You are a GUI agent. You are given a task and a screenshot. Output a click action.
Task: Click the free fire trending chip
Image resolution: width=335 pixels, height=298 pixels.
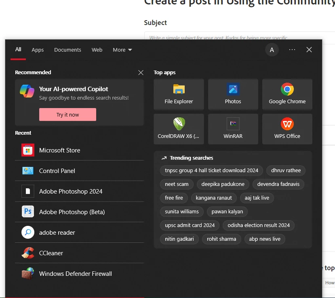[x=174, y=198]
